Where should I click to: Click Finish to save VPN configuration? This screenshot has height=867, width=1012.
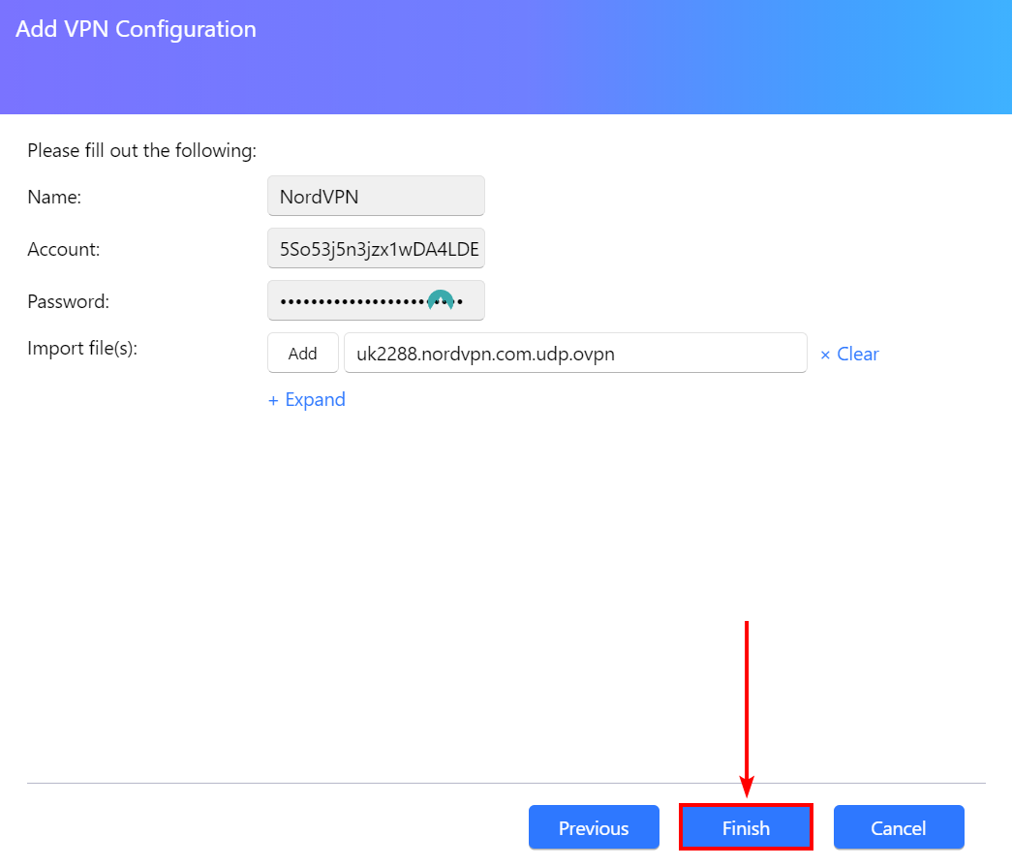(x=745, y=827)
